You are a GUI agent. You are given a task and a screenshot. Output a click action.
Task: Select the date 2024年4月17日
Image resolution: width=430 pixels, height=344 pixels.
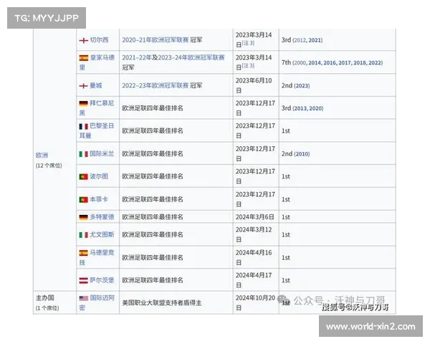[x=254, y=280]
